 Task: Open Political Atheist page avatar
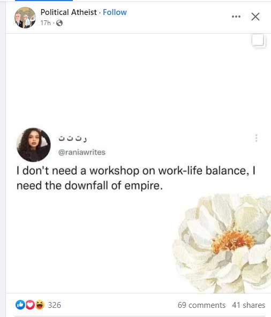[x=25, y=18]
